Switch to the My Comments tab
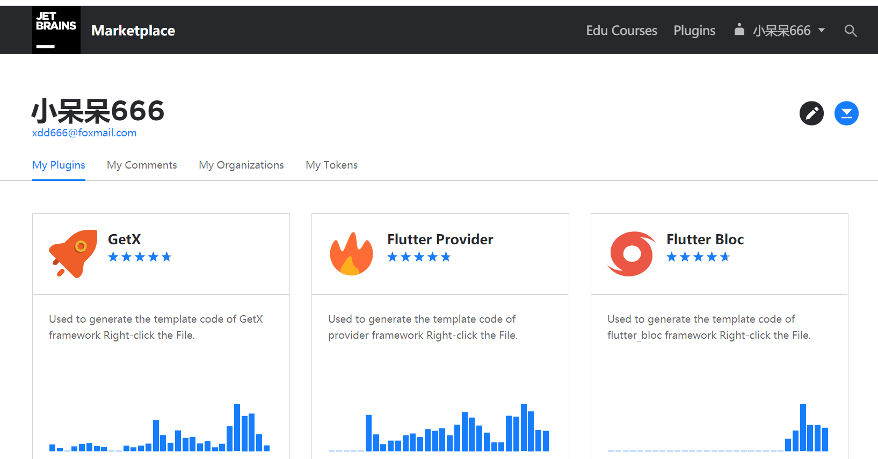The width and height of the screenshot is (878, 459). pos(142,165)
